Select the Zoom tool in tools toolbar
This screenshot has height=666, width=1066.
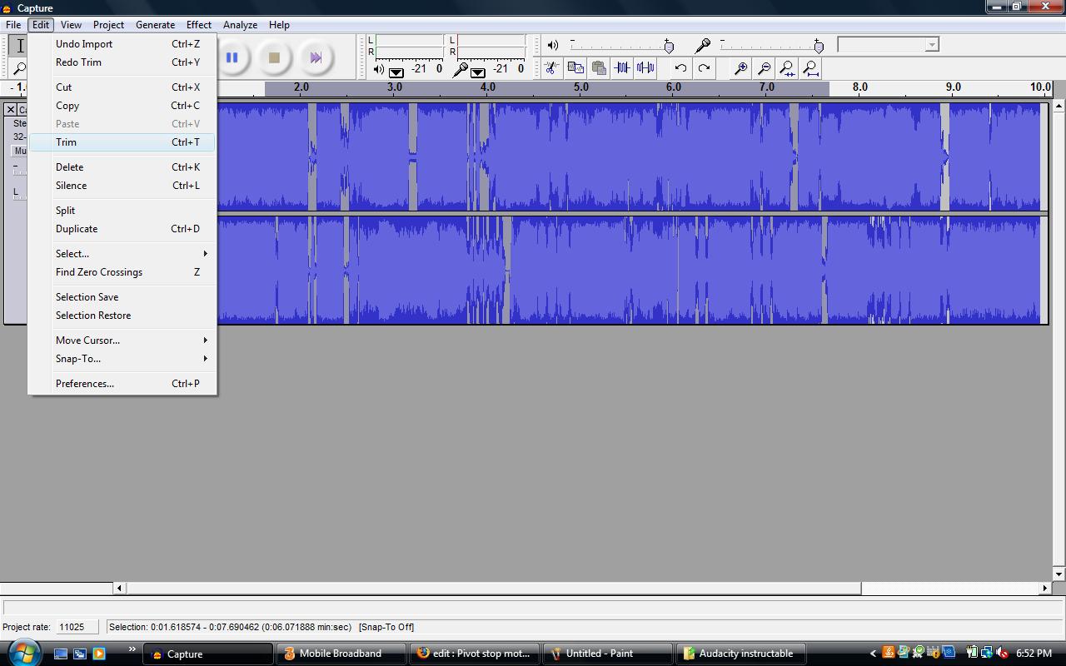tap(20, 69)
